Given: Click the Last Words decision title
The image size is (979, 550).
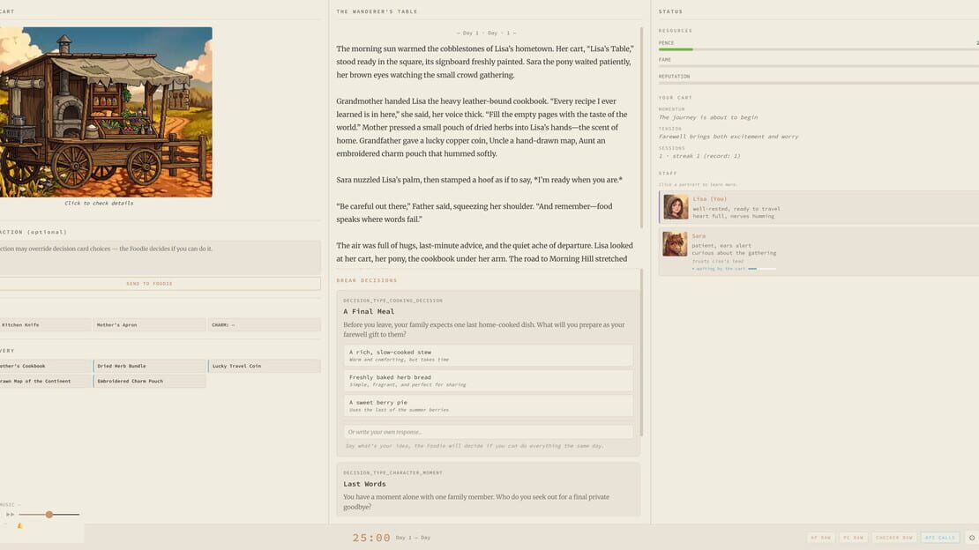Looking at the screenshot, I should pyautogui.click(x=364, y=484).
